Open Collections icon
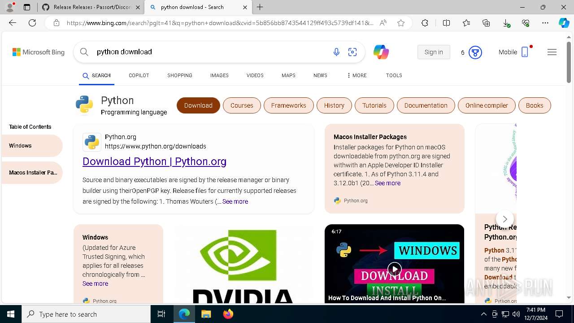Screen dimensions: 574x323 point(486,23)
